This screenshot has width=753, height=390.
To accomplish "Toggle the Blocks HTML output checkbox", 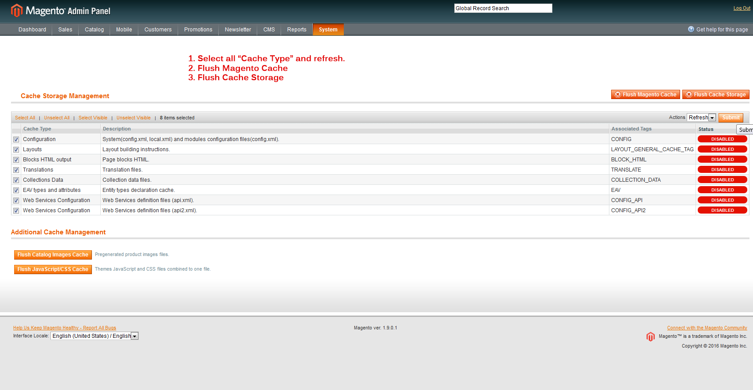I will (16, 160).
